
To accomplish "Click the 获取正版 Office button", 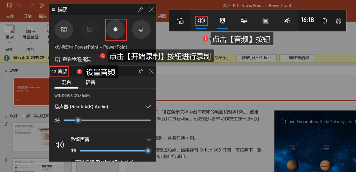I will tap(256, 58).
